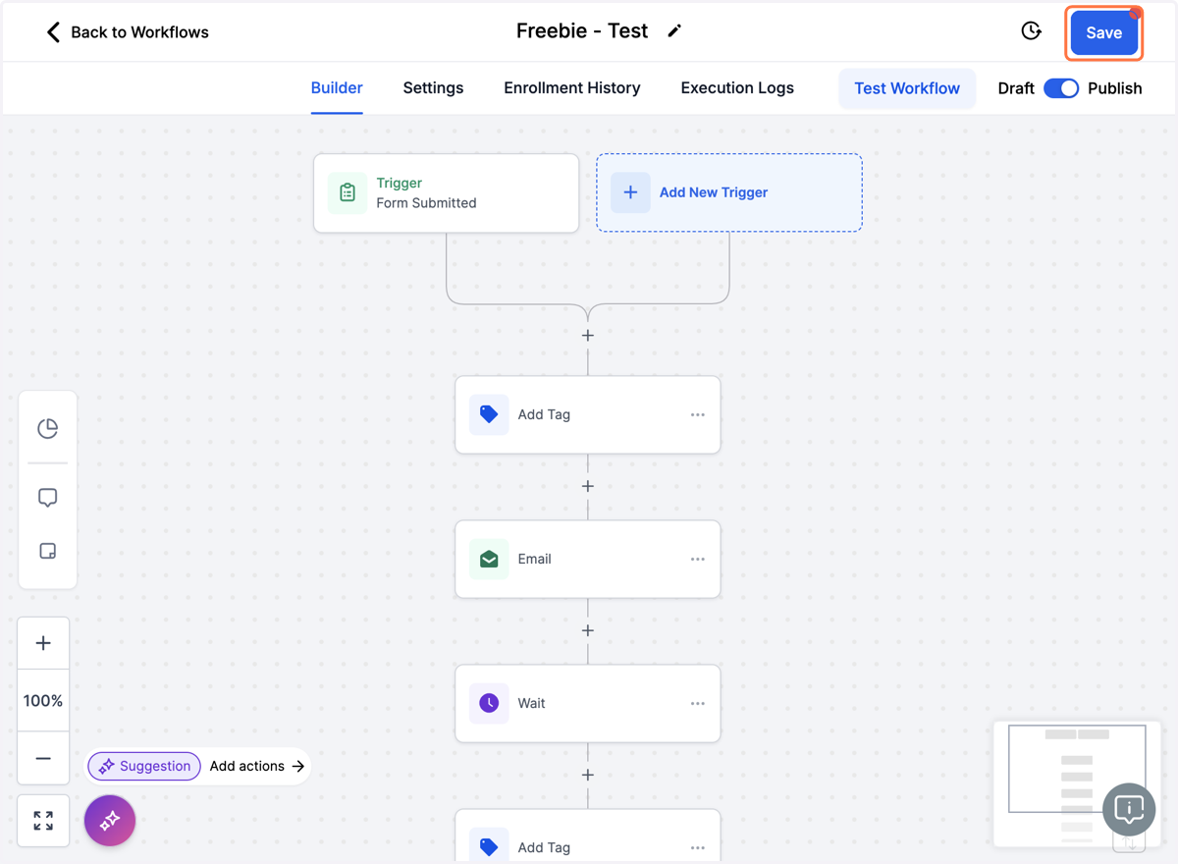This screenshot has height=864, width=1178.
Task: Open the purple AI sparkle assistant
Action: (110, 820)
